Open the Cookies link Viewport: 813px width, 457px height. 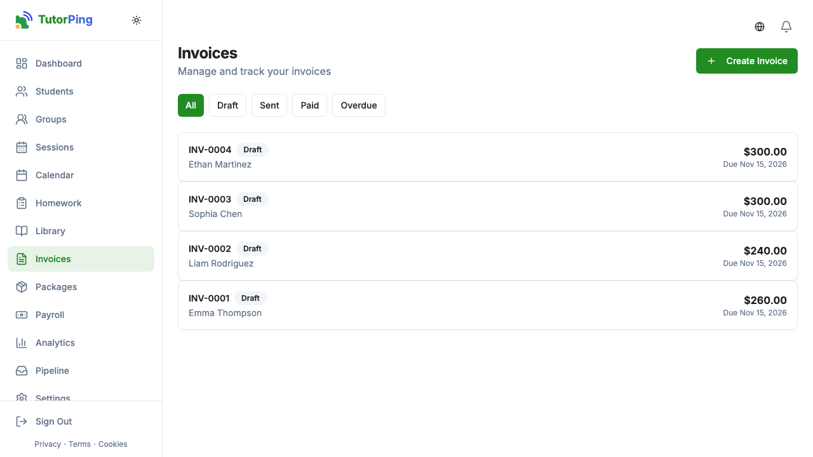click(x=113, y=444)
